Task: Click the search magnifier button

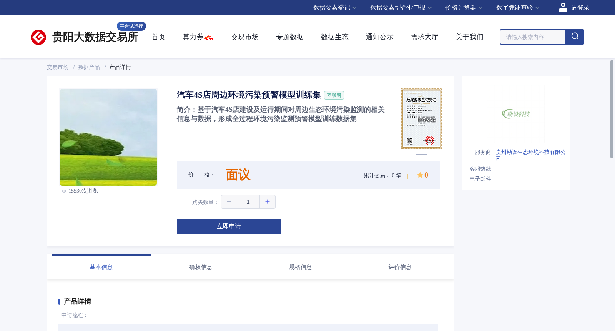Action: [x=575, y=37]
